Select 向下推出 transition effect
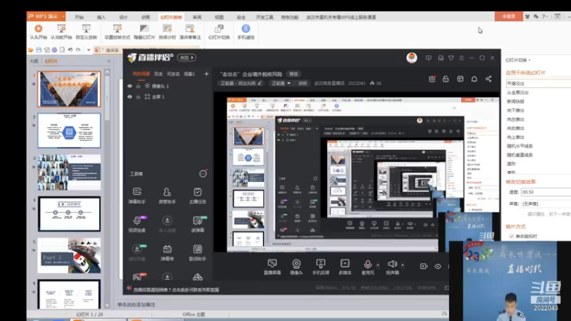The height and width of the screenshot is (321, 571). (x=515, y=111)
